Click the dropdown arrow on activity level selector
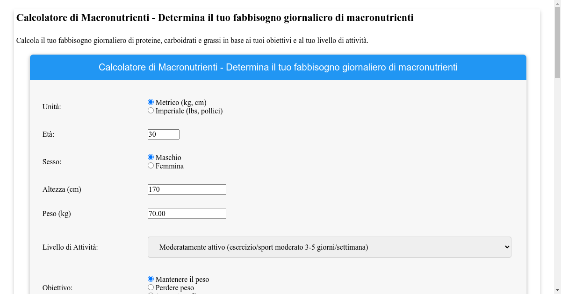The width and height of the screenshot is (561, 294). tap(506, 247)
